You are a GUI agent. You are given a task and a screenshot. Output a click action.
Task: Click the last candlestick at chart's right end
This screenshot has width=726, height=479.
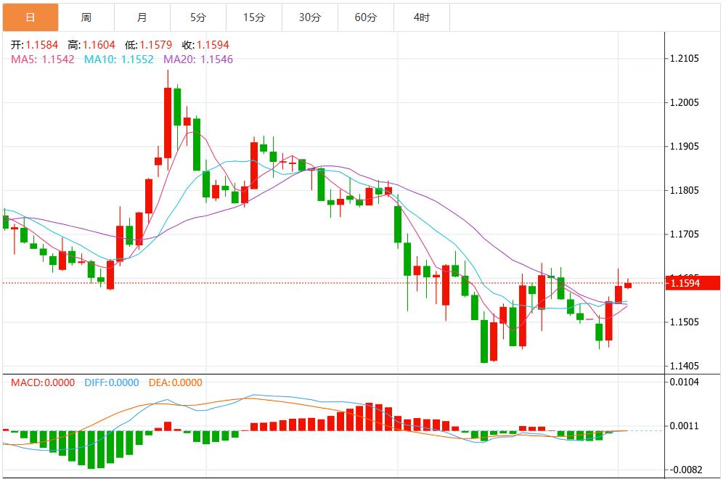click(628, 285)
